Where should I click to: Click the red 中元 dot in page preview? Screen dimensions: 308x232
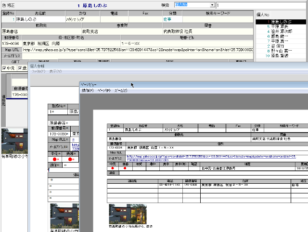(113, 168)
